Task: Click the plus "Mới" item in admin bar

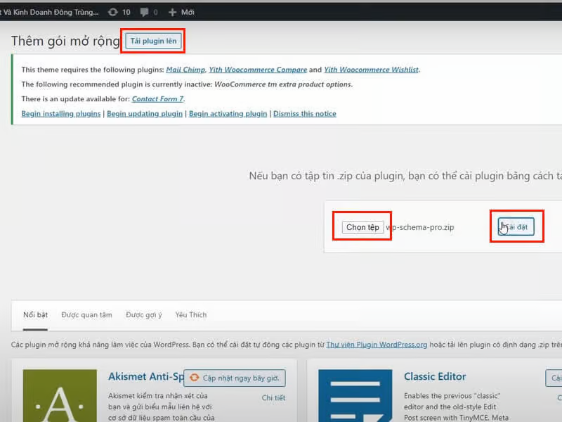Action: coord(181,12)
